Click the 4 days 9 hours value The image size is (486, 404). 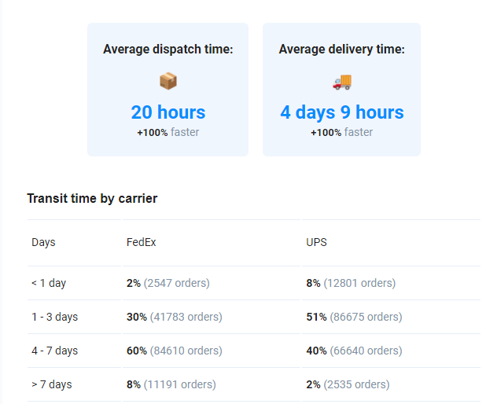click(342, 112)
